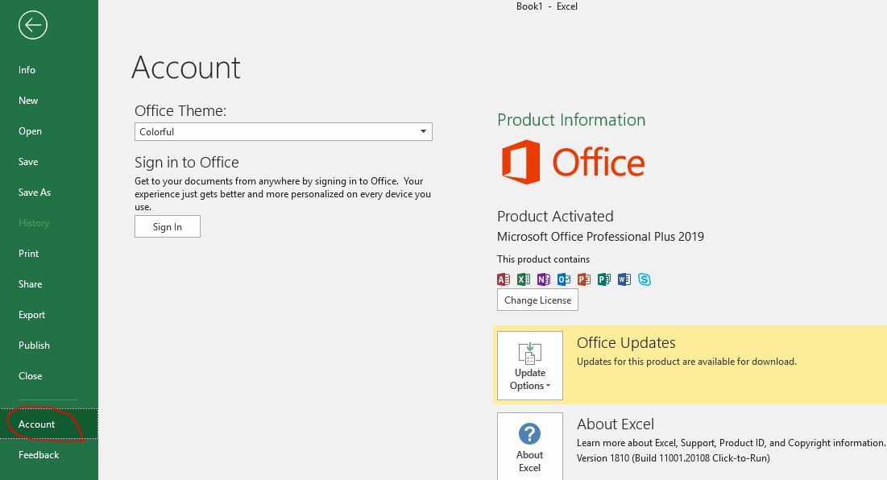Open the Feedback page
This screenshot has height=480, width=887.
pyautogui.click(x=39, y=454)
